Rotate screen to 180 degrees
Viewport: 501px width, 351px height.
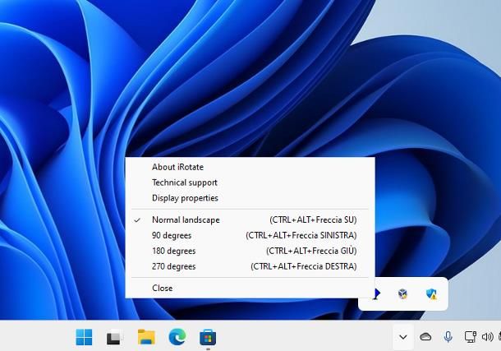click(250, 251)
